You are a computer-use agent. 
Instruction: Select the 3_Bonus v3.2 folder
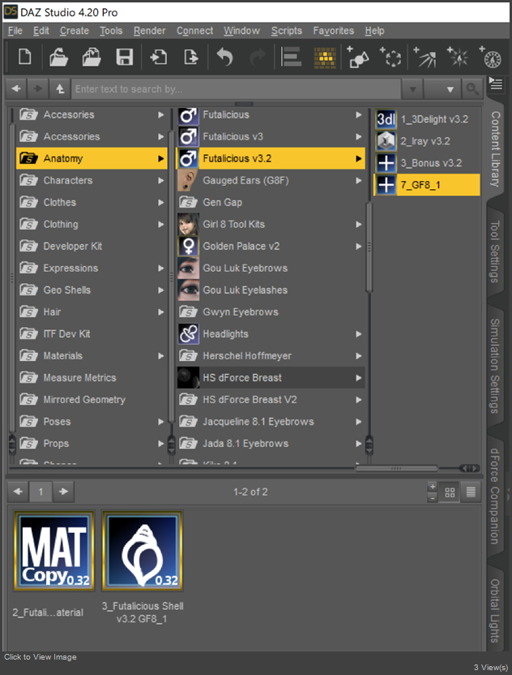pyautogui.click(x=427, y=163)
